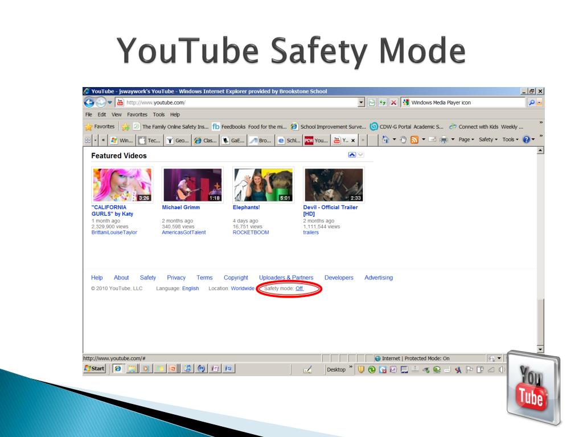Click the search magnifier icon
The image size is (583, 437).
(532, 102)
